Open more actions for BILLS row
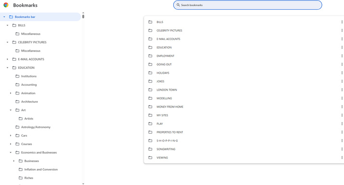The width and height of the screenshot is (344, 185). click(342, 22)
